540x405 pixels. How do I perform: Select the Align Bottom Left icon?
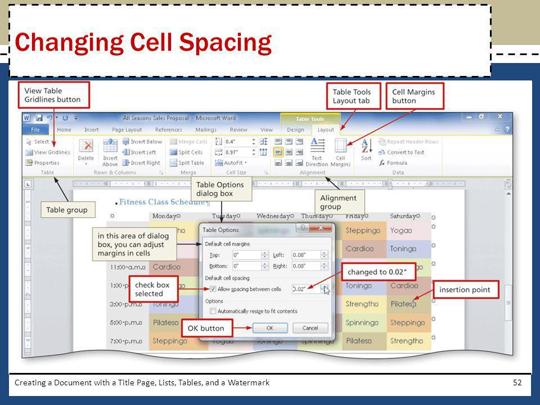pyautogui.click(x=278, y=163)
